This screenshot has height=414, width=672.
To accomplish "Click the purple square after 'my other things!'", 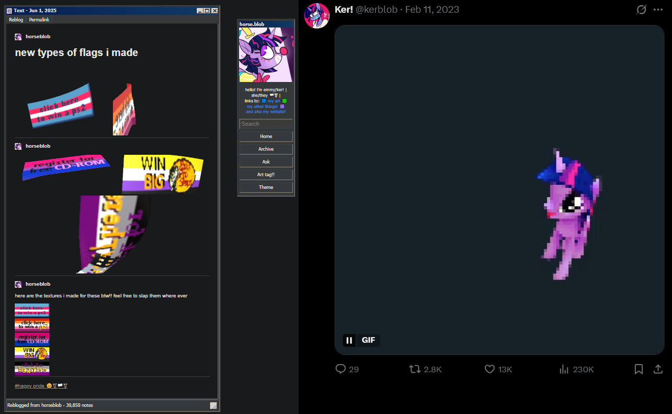I will coord(282,106).
